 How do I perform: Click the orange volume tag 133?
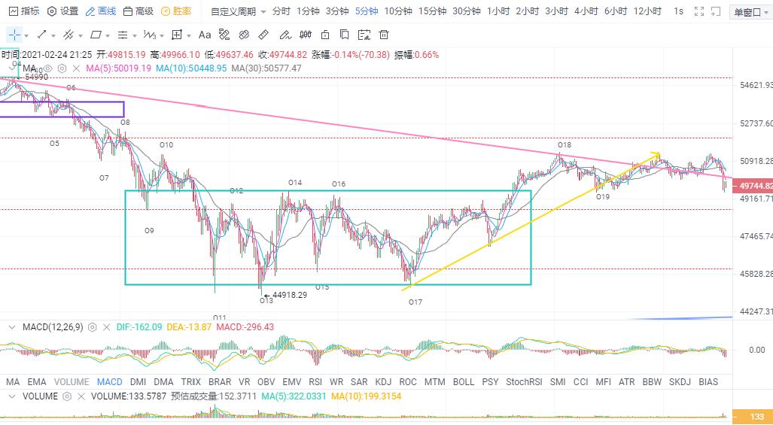[x=753, y=417]
